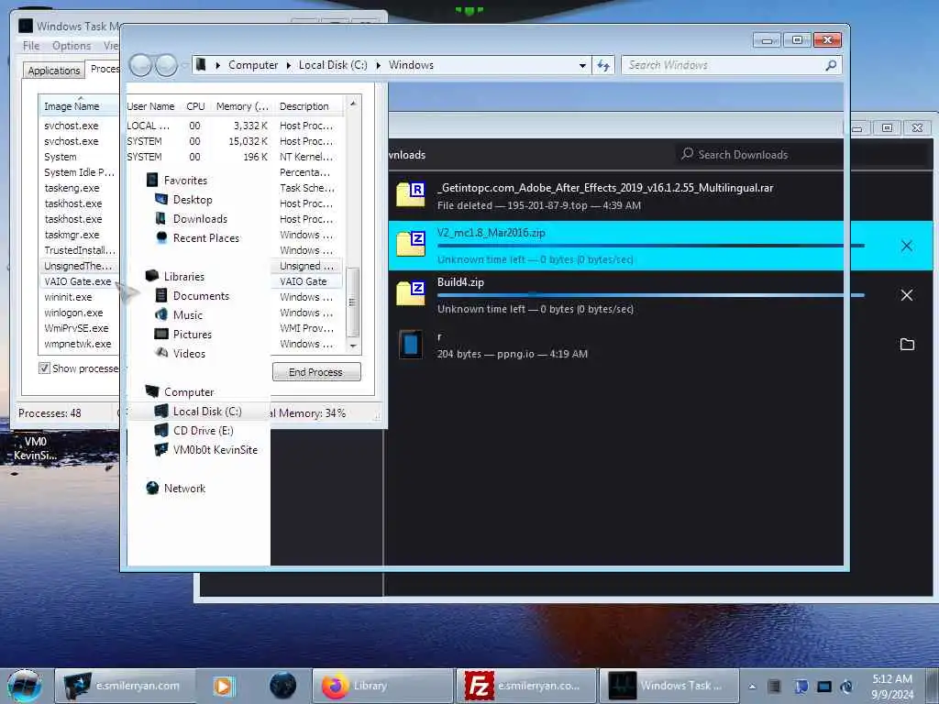Open the address bar history dropdown
Viewport: 939px width, 704px height.
click(x=582, y=65)
